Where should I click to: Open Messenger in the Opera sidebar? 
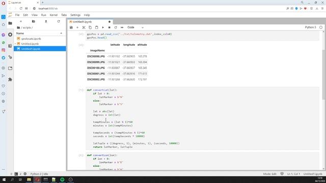pos(4,35)
